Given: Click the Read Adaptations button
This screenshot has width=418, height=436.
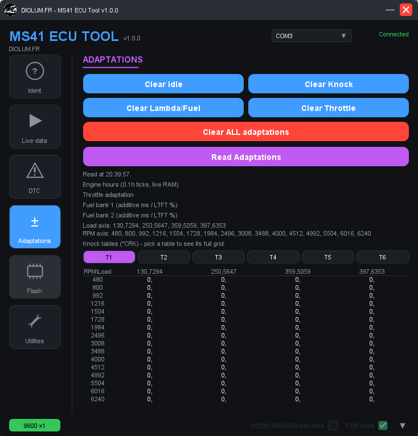Looking at the screenshot, I should tap(246, 157).
